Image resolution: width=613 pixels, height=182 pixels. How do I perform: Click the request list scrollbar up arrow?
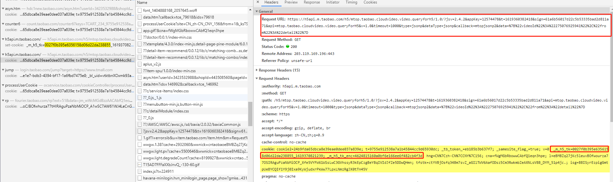[250, 10]
